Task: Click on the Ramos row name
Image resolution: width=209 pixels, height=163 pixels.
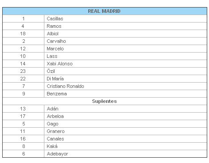Action: 54,26
